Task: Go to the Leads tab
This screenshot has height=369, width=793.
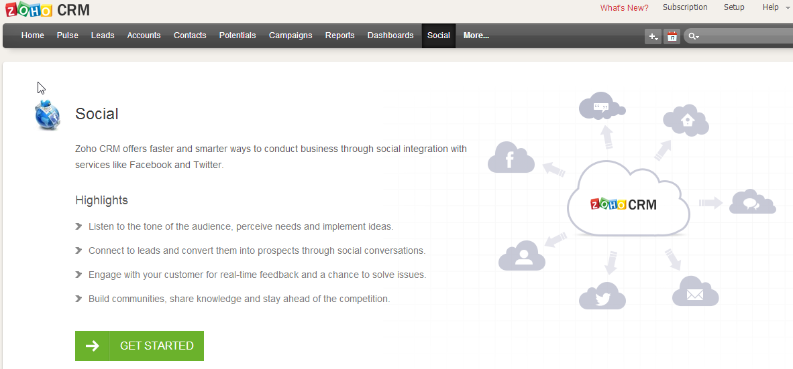Action: coord(103,35)
